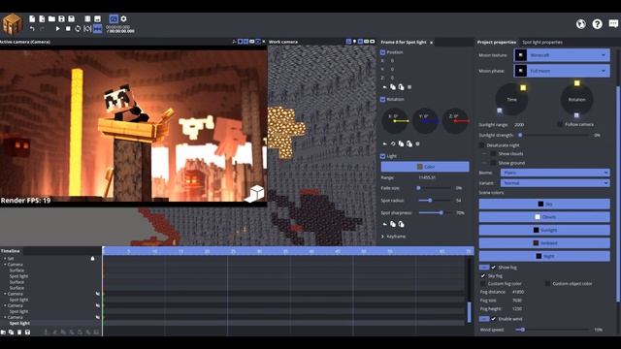Screen dimensions: 621x349
Task: Open settings with the gear icon
Action: [x=123, y=18]
